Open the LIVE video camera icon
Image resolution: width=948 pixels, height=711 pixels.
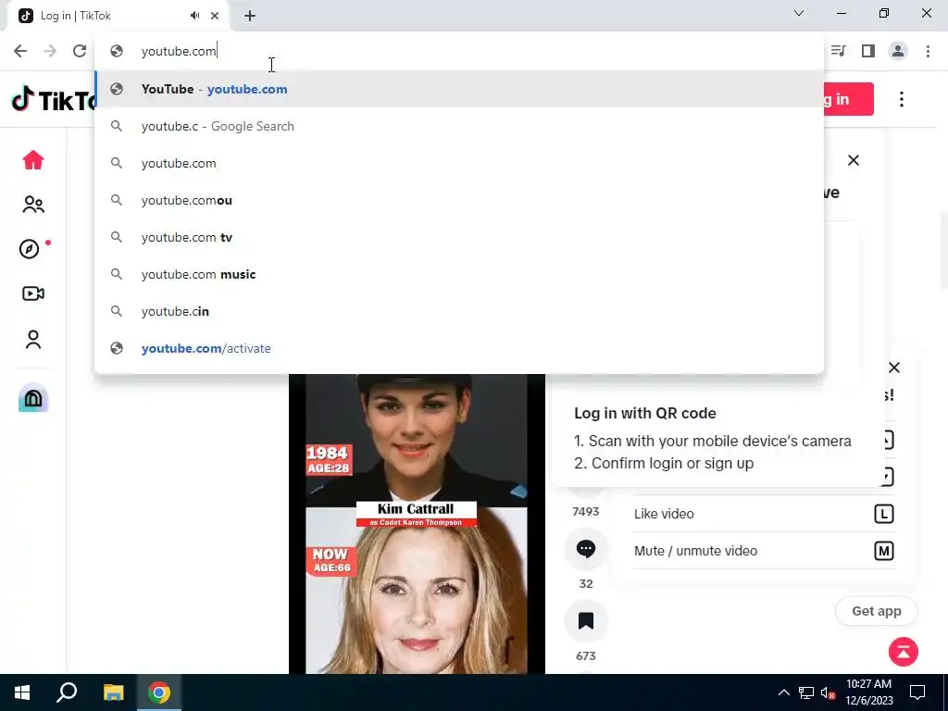pos(33,293)
